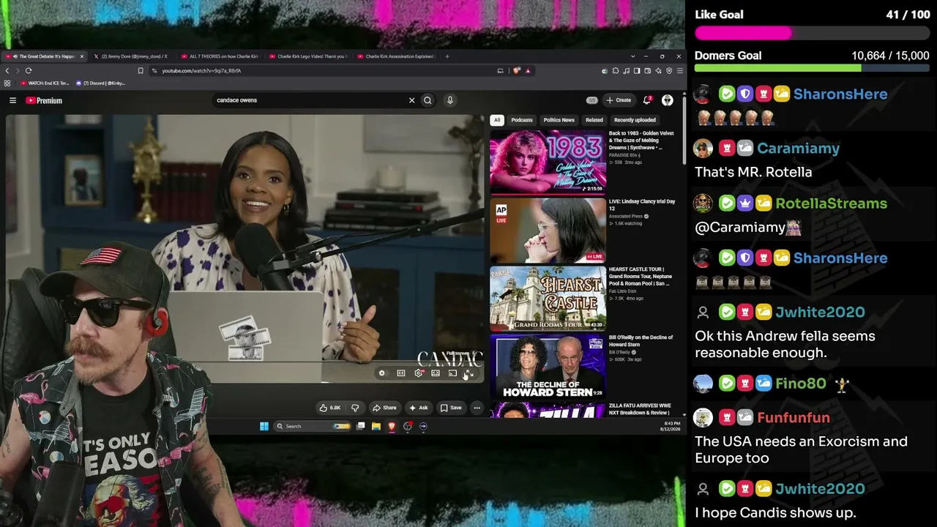Start voice search with the microphone

point(450,100)
